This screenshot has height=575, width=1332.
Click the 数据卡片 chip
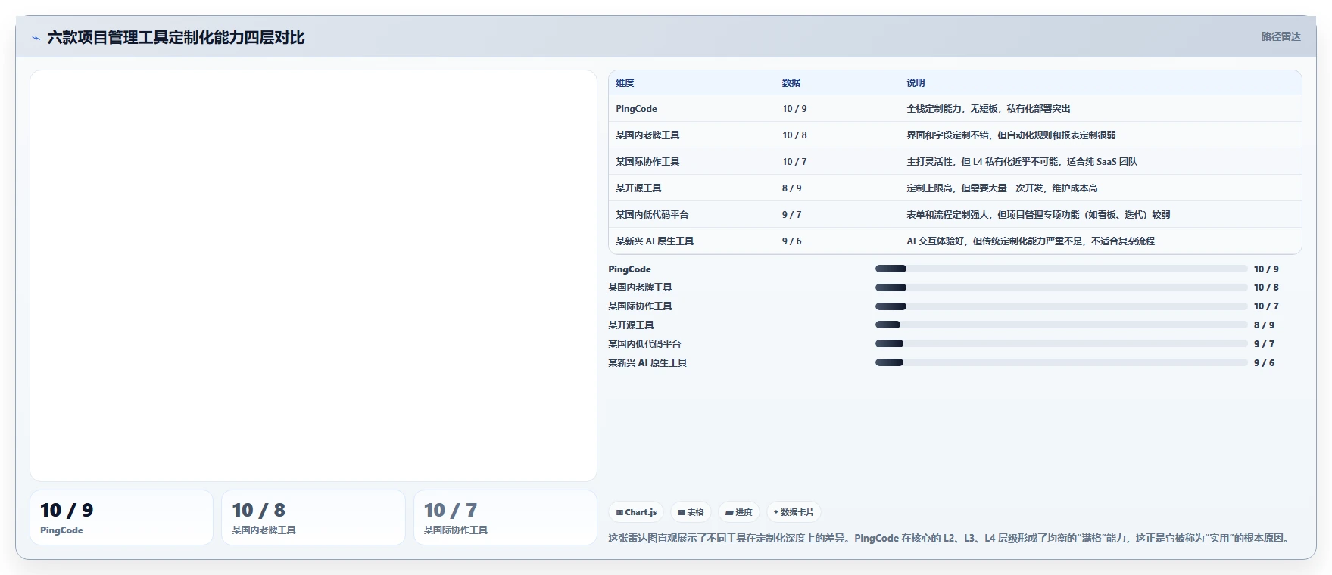click(x=794, y=512)
